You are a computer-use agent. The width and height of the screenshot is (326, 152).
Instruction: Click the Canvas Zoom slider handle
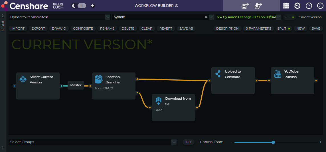[273, 142]
